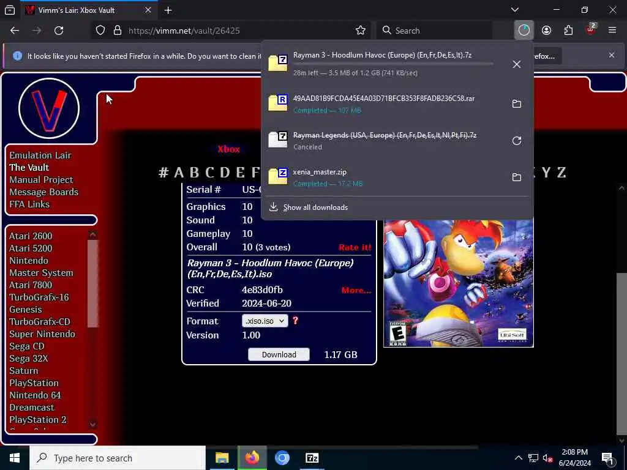Click the muted volume tray icon

point(548,458)
